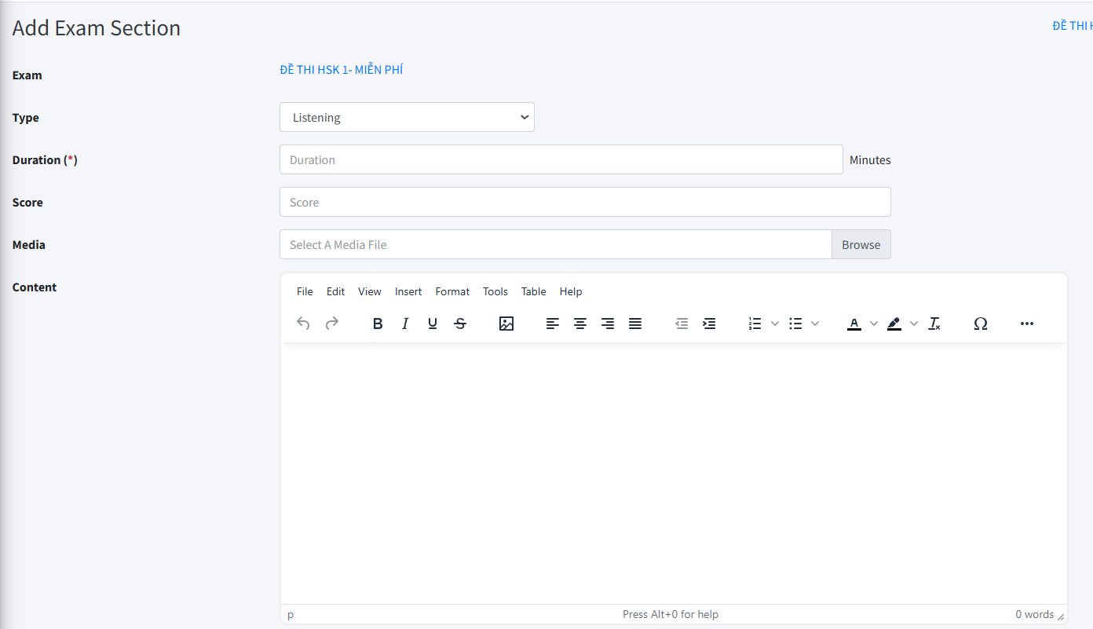Open ĐỀ THI HSK 1- MIỄN PHÍ exam link
The width and height of the screenshot is (1093, 629).
tap(342, 70)
